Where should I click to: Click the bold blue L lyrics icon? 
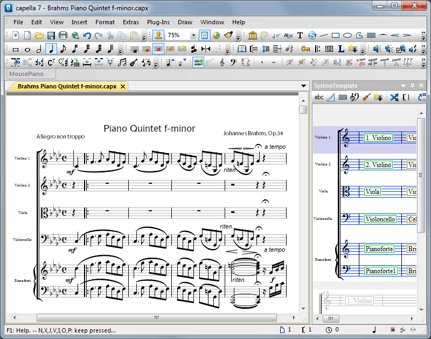pos(341,49)
